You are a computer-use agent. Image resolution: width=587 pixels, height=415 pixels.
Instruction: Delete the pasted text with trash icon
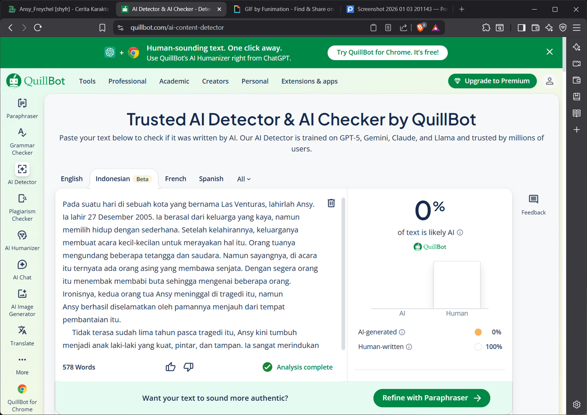pos(331,203)
